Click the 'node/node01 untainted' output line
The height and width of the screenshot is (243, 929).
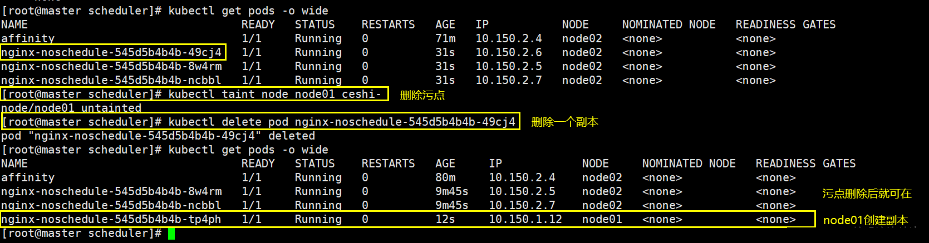[x=71, y=108]
